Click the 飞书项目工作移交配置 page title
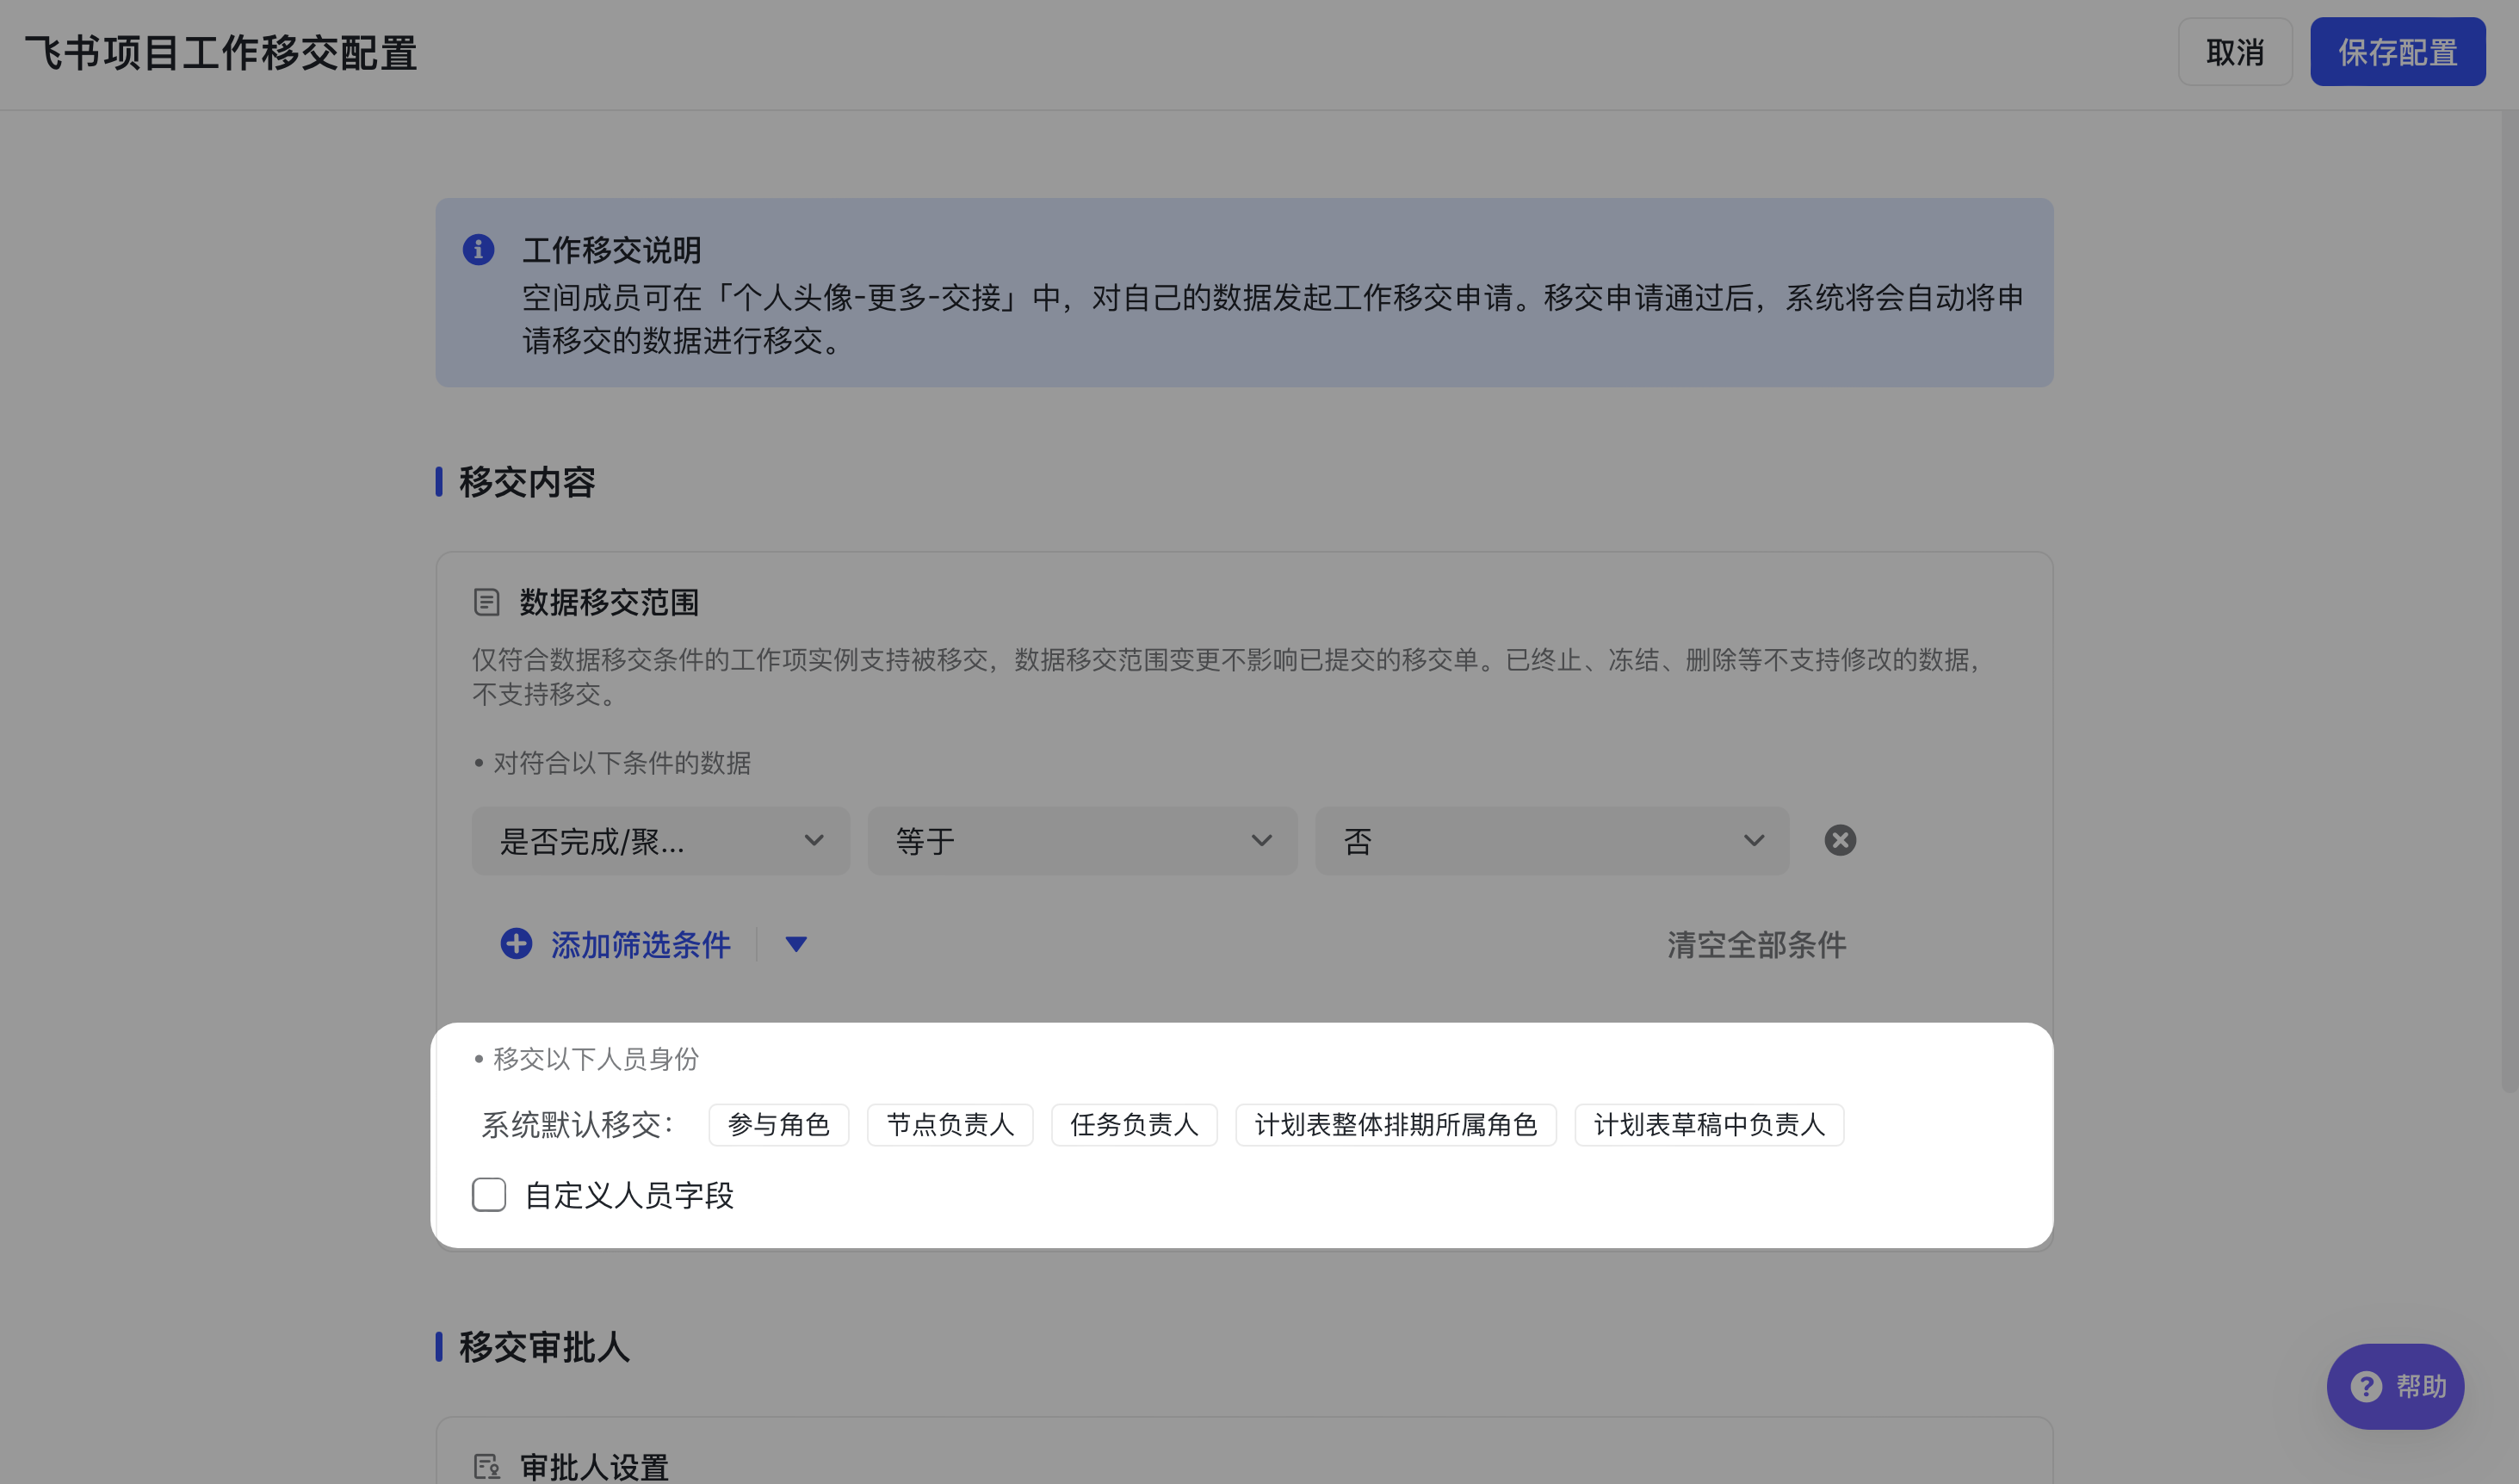This screenshot has width=2519, height=1484. pos(221,53)
